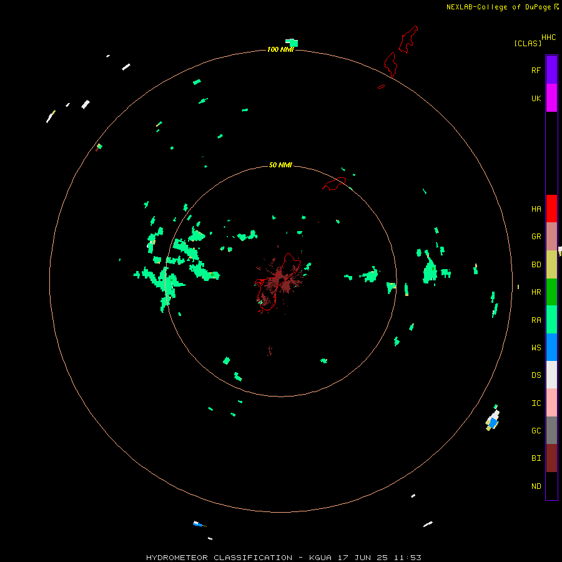Click the HA legend label
The width and height of the screenshot is (562, 562).
pyautogui.click(x=536, y=209)
